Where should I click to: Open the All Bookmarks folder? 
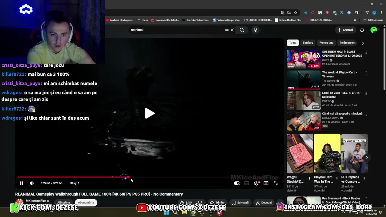(373, 20)
